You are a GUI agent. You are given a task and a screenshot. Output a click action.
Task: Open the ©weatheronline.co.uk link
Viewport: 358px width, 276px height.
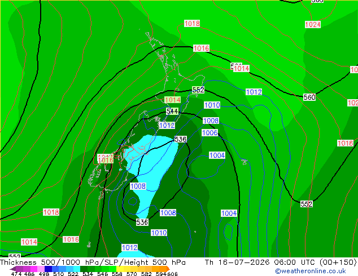tap(311, 271)
